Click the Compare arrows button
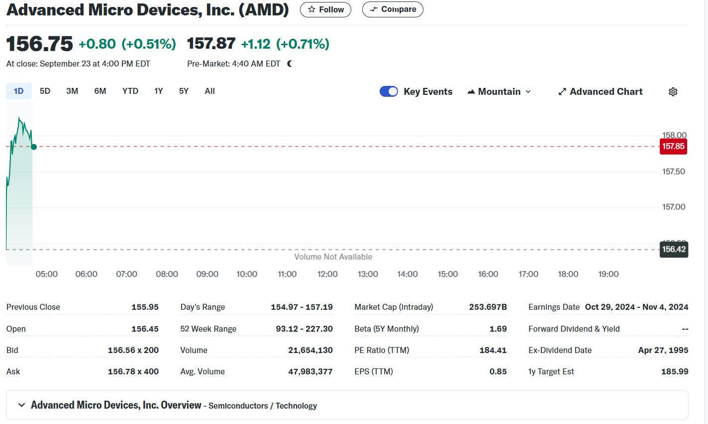Viewport: 708px width, 424px height. pos(393,9)
